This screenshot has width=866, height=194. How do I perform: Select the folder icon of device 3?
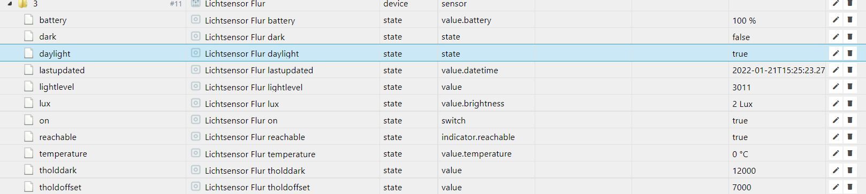22,4
